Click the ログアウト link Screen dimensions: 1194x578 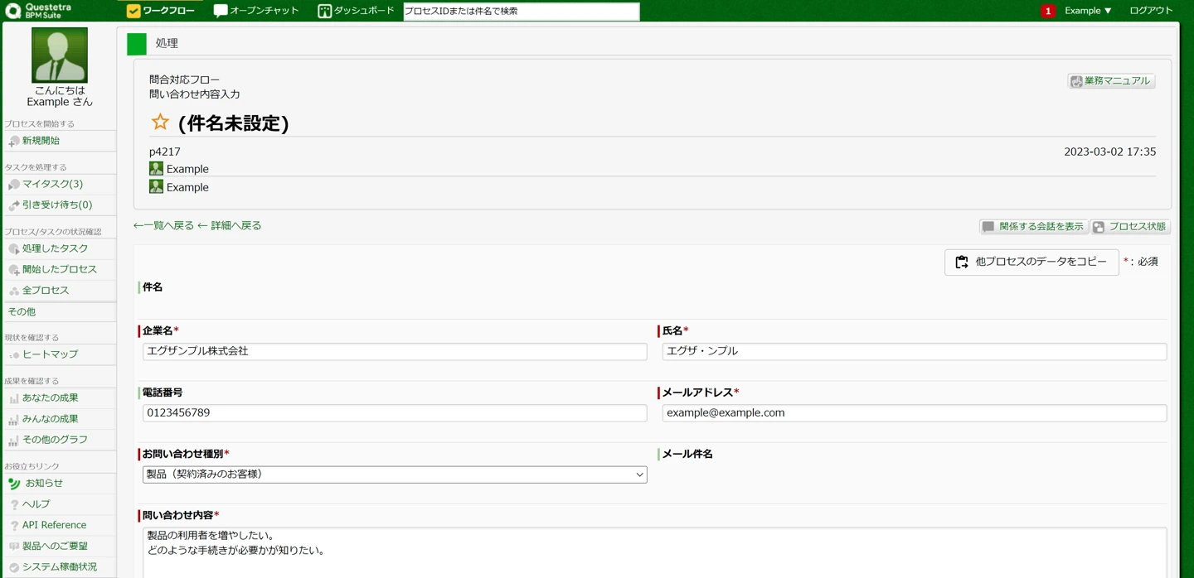(x=1151, y=11)
